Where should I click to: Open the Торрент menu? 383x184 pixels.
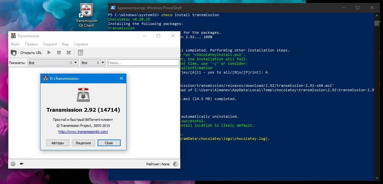pyautogui.click(x=50, y=44)
